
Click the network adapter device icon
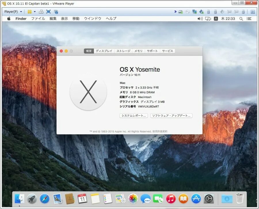(195, 12)
